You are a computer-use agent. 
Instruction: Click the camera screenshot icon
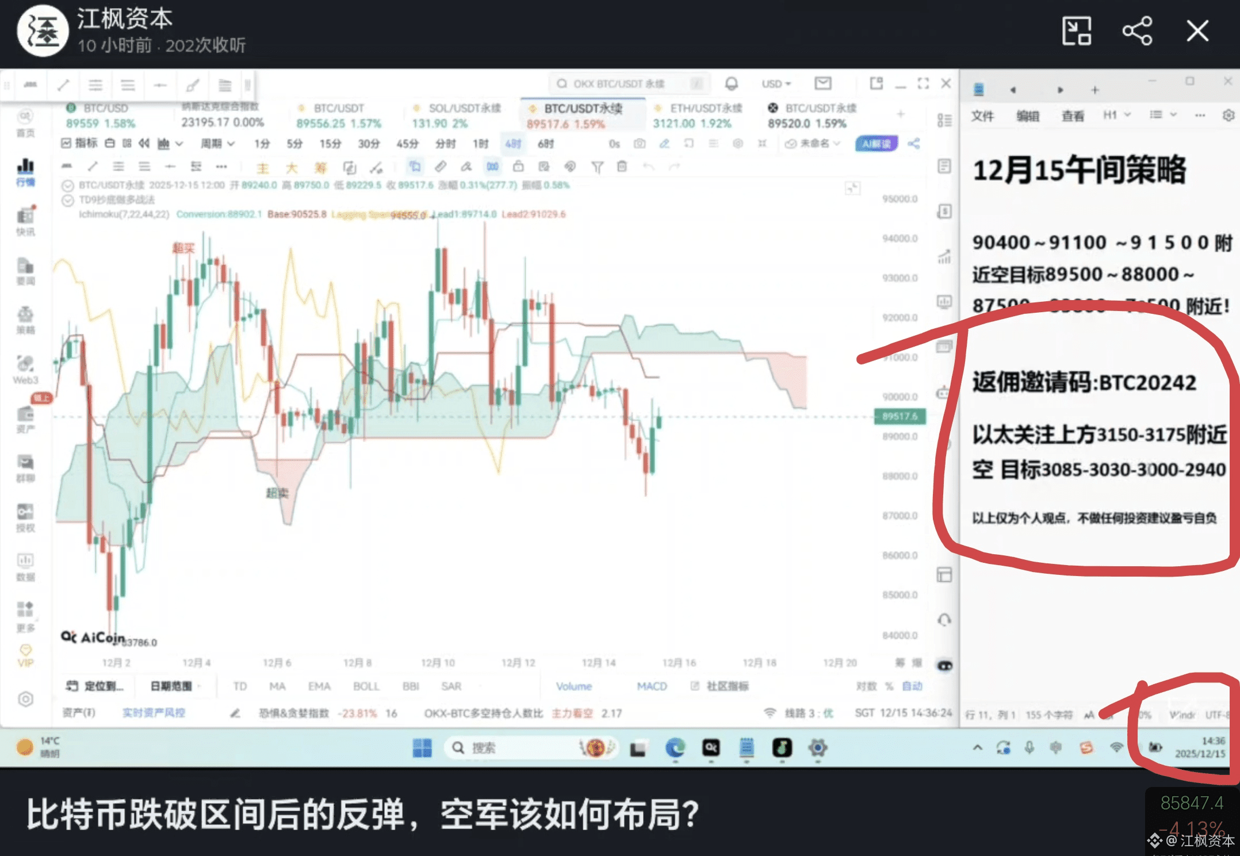[639, 143]
